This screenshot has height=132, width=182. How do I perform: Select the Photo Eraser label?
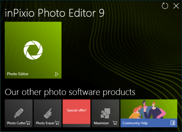click(45, 123)
